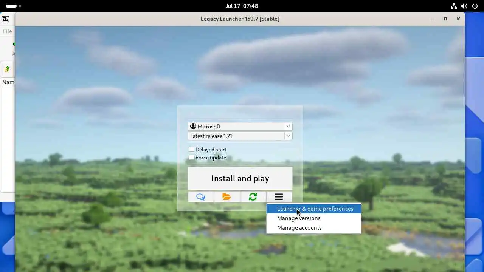Click the 7z icon in background window

pyautogui.click(x=5, y=19)
